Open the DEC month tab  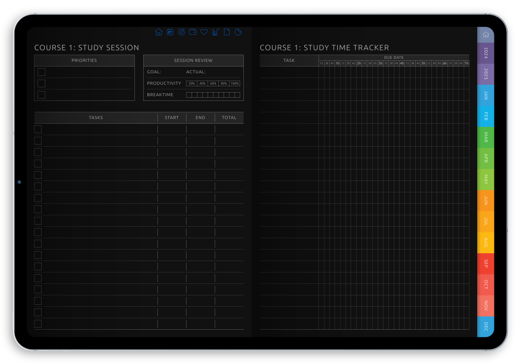click(x=485, y=327)
